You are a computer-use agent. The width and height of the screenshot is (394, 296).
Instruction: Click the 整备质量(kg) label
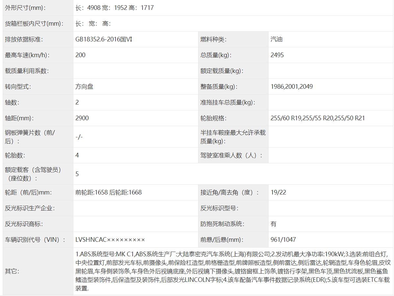[x=219, y=87]
